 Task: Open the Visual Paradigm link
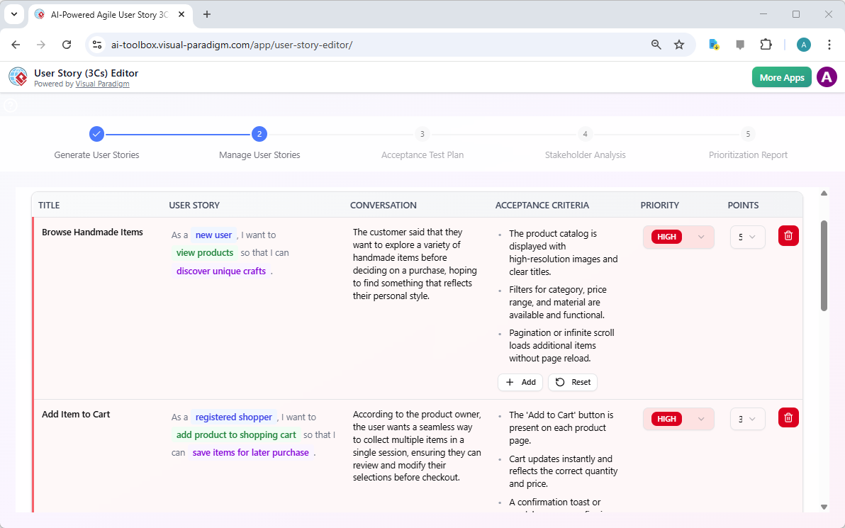pos(102,83)
